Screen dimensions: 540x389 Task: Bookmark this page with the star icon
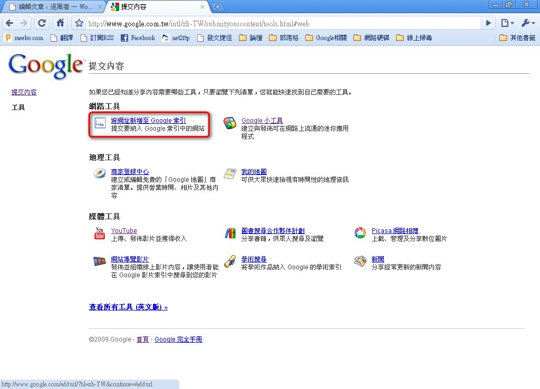click(79, 23)
